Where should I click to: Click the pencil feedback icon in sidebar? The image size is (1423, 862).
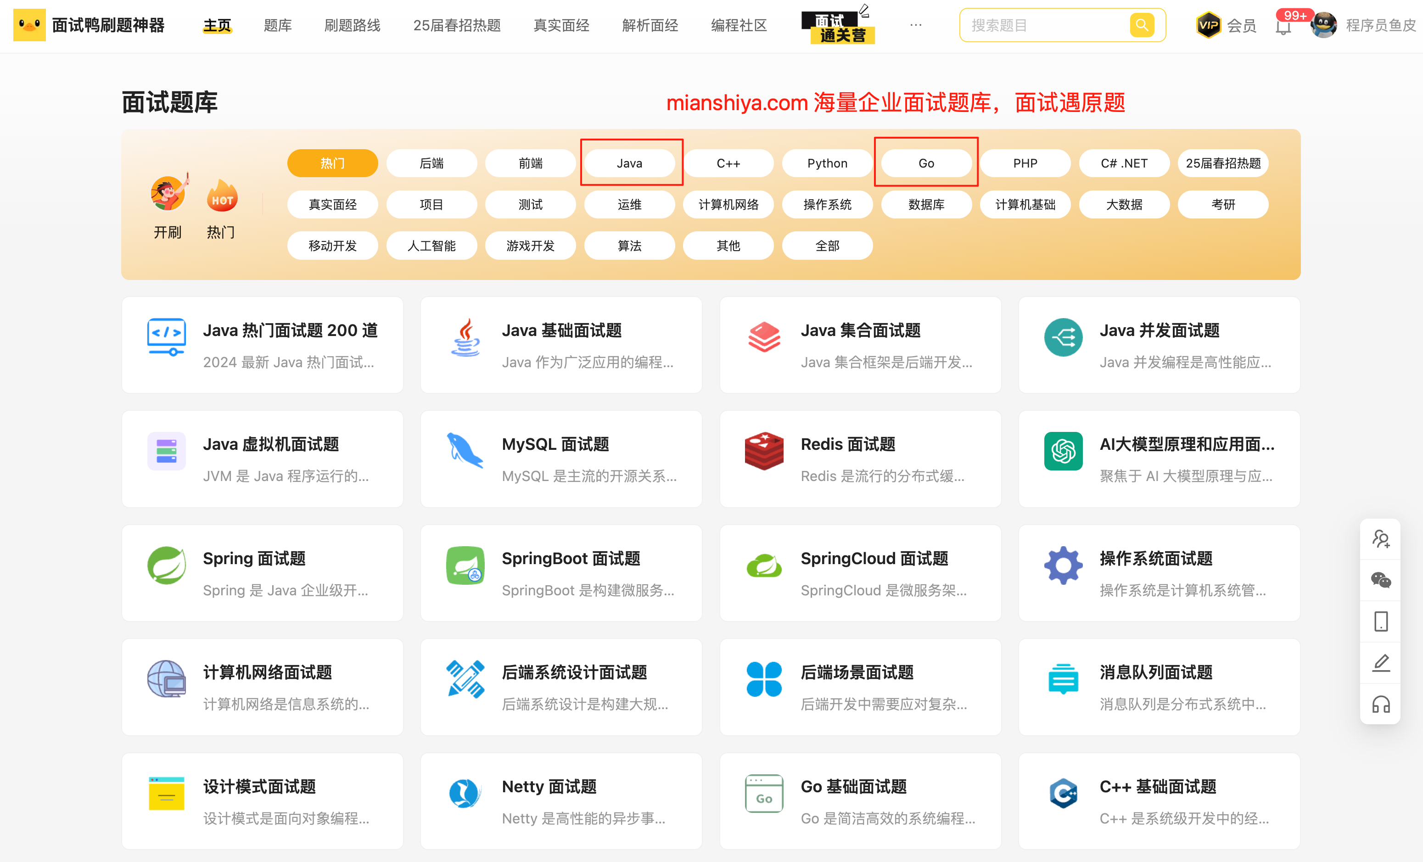(x=1381, y=663)
